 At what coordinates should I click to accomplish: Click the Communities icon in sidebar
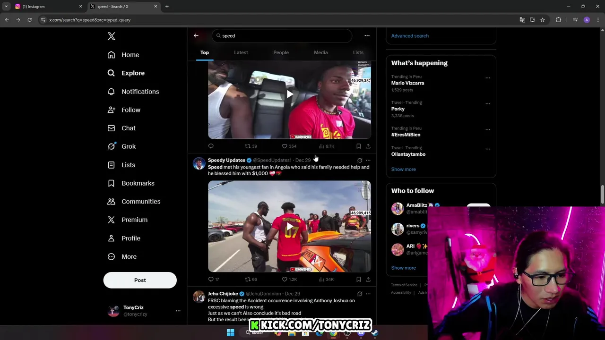coord(111,202)
